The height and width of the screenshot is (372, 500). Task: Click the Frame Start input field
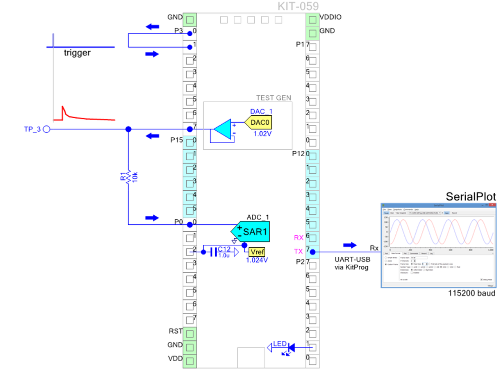click(x=418, y=257)
